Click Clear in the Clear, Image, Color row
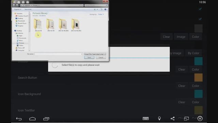The height and width of the screenshot is (123, 218). tap(166, 37)
